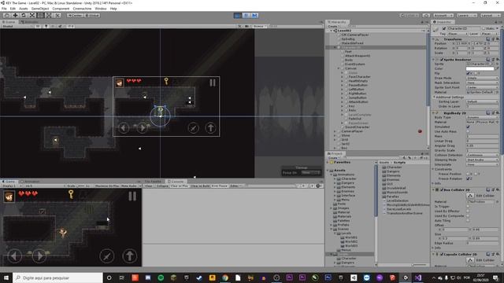Open the Draw Mode dropdown

[482, 78]
